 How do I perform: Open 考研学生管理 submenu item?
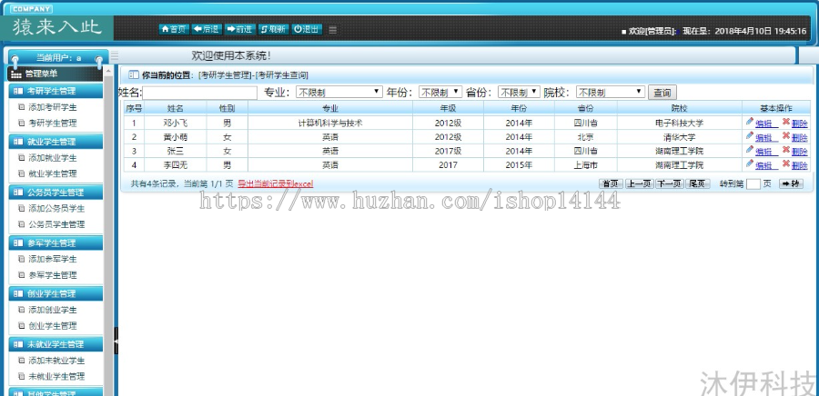(53, 123)
